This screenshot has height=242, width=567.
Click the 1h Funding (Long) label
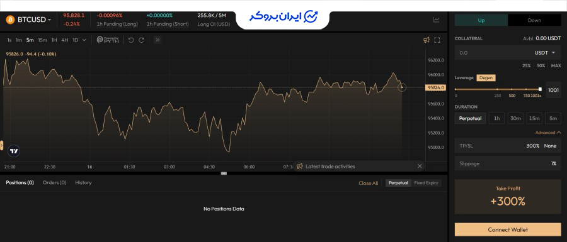click(117, 24)
